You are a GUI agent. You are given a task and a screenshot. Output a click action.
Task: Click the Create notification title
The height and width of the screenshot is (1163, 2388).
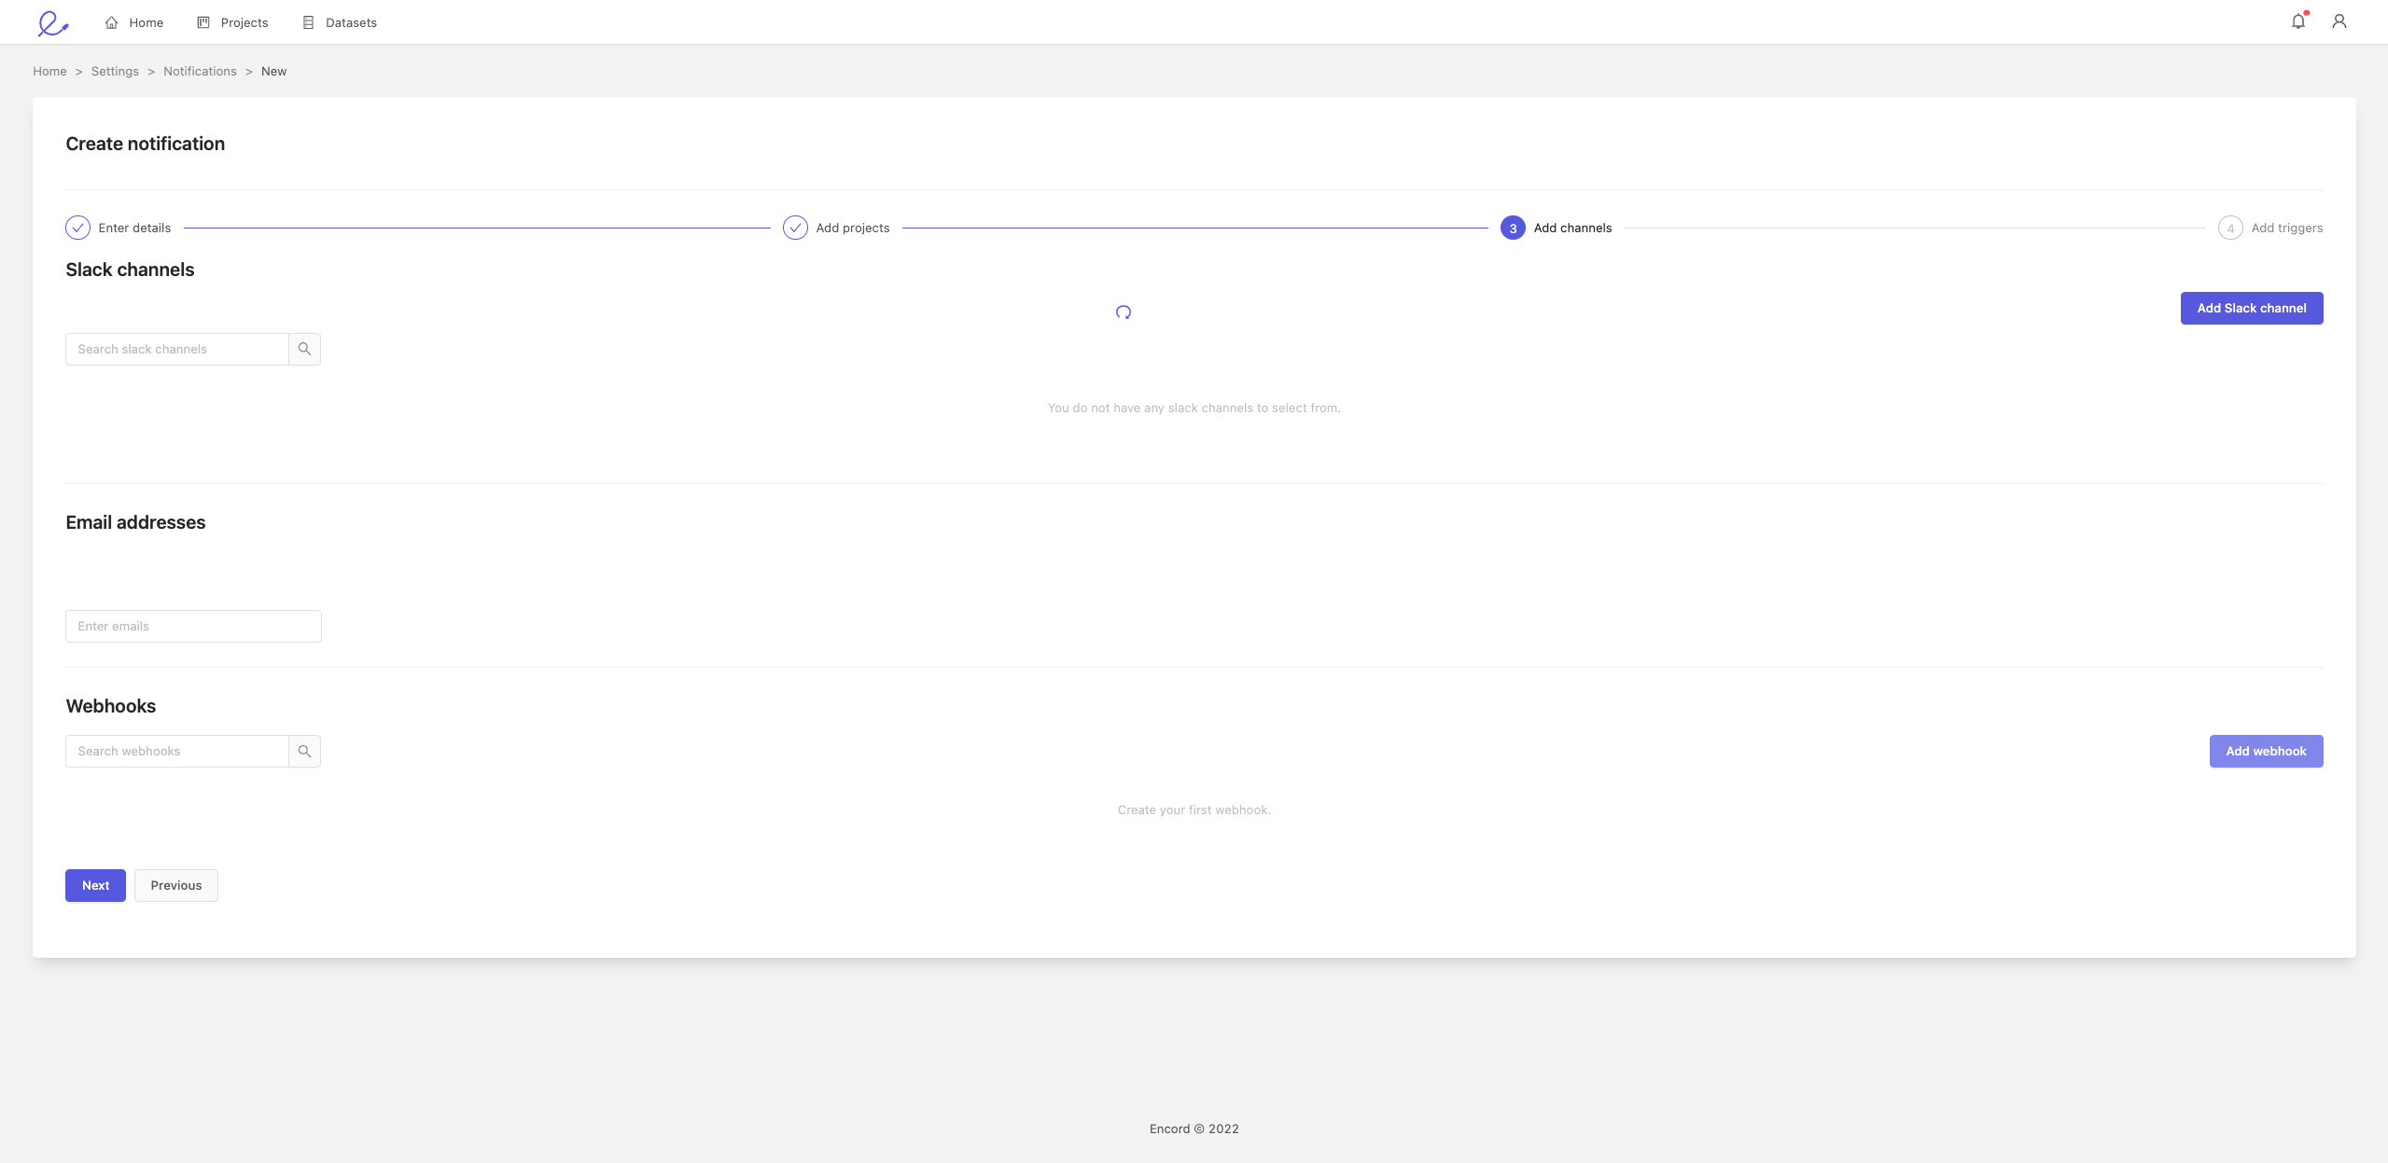click(145, 144)
